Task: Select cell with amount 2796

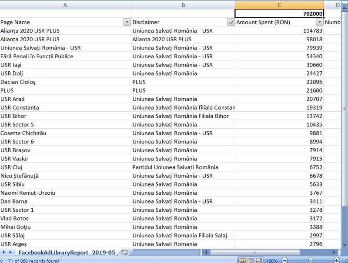Action: [279, 244]
